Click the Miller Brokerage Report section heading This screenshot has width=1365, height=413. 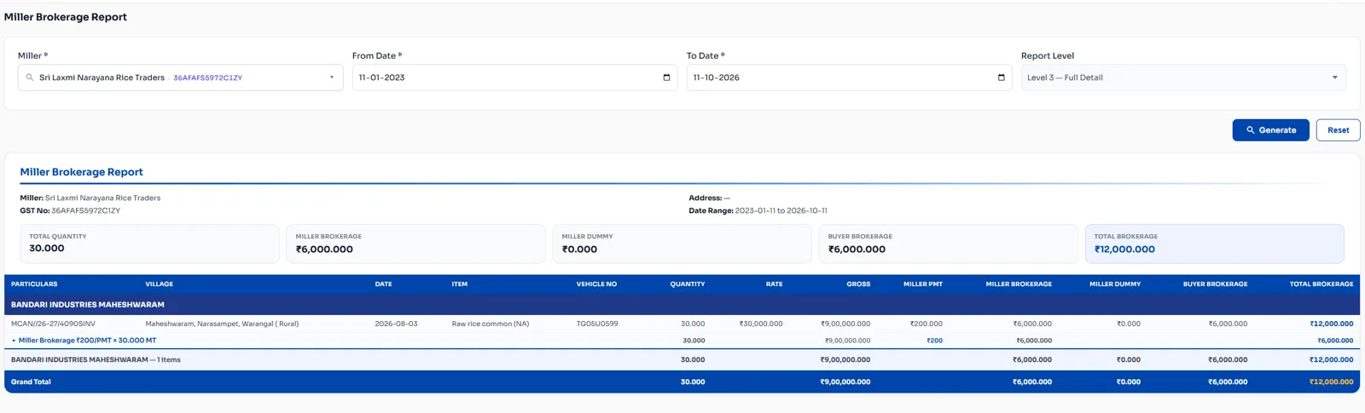click(81, 172)
